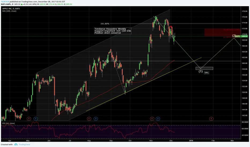Select the TP1 label box
This screenshot has width=250, height=147.
(x=207, y=73)
